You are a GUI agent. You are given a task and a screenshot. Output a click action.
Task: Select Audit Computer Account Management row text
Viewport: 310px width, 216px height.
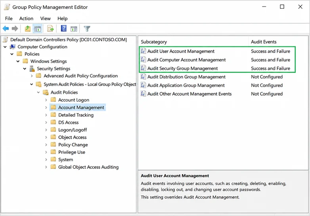coord(186,60)
